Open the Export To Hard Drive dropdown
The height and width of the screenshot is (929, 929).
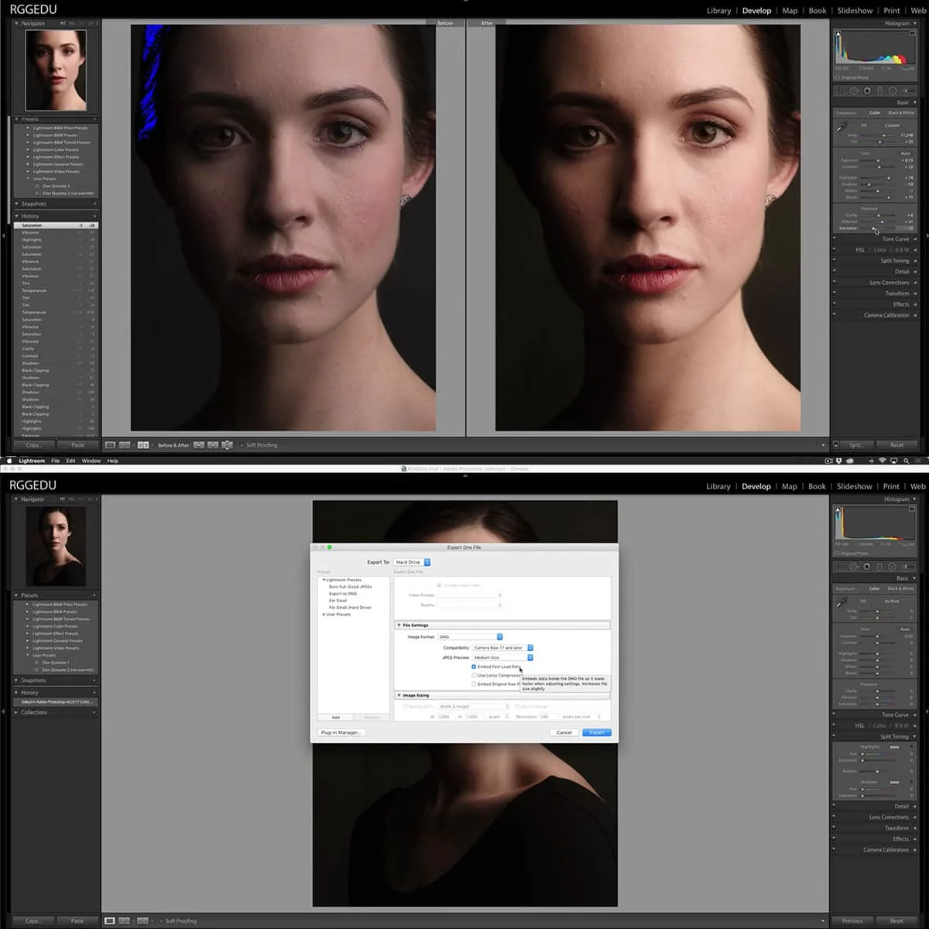(412, 562)
